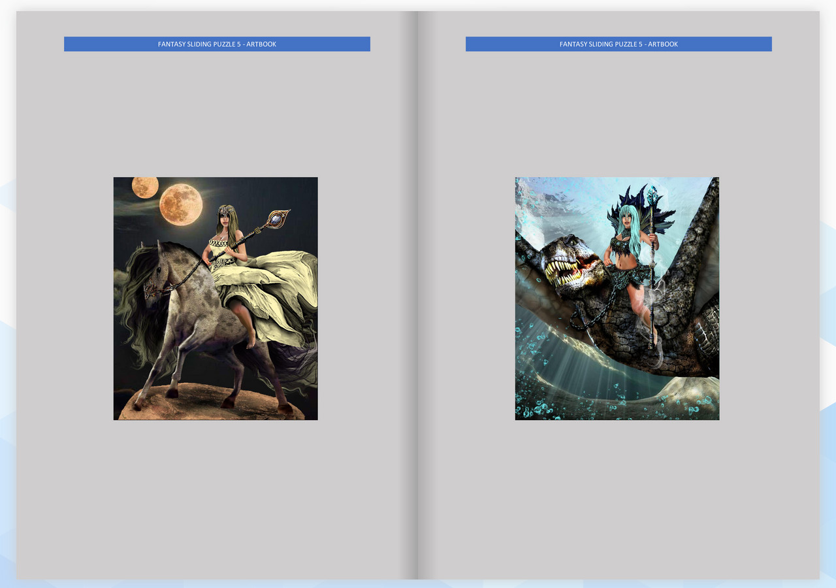Select the moonlit horse rider artwork
This screenshot has height=588, width=836.
tap(216, 298)
